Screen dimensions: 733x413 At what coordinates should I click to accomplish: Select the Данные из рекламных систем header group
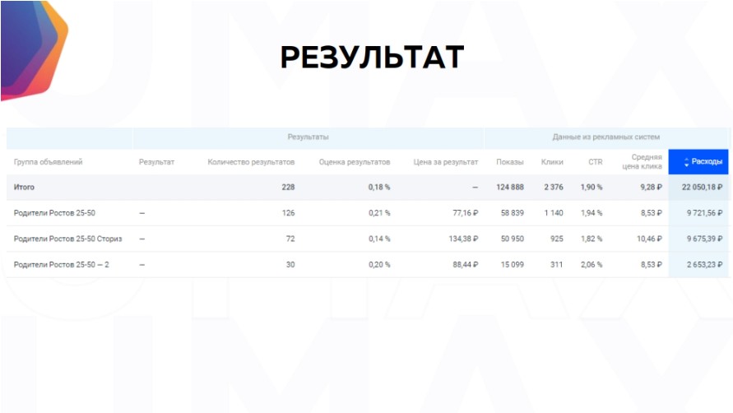605,137
